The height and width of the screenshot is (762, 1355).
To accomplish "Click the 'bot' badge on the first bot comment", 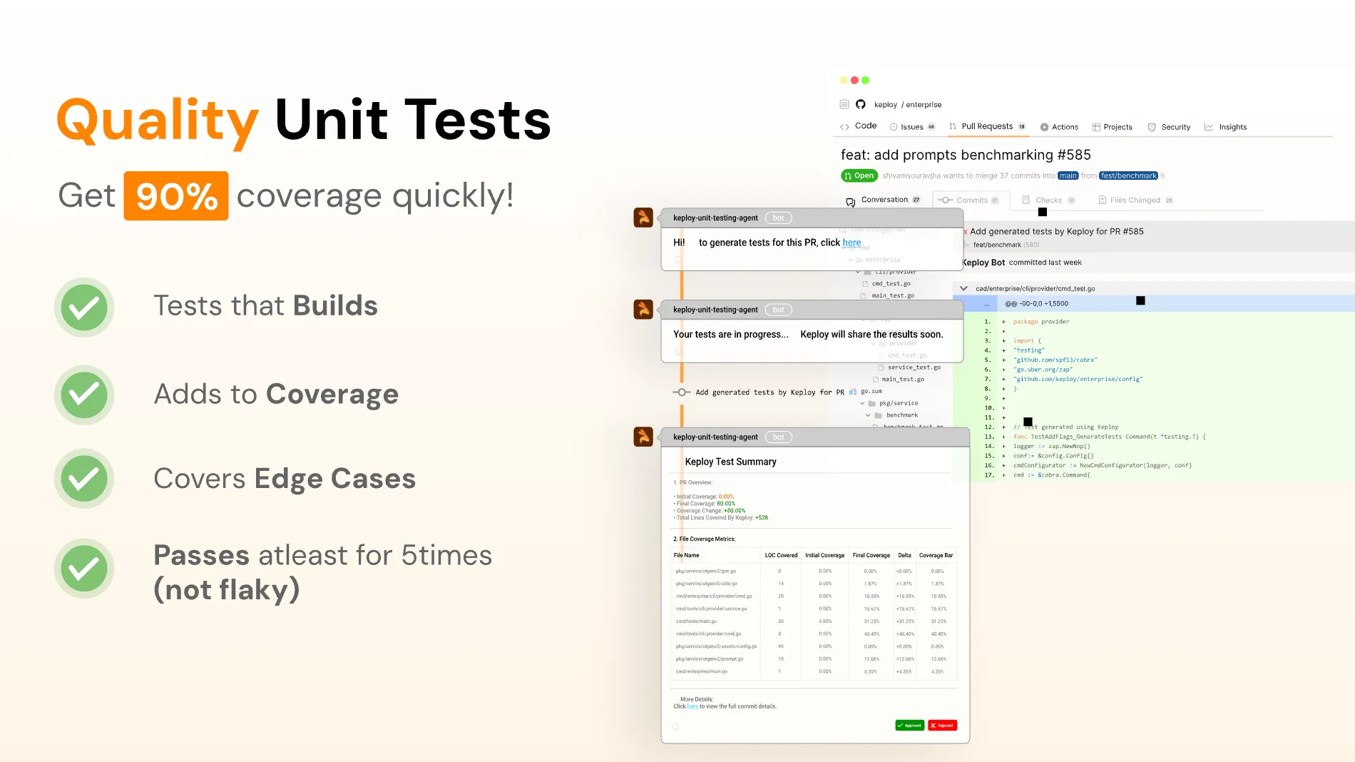I will coord(778,218).
